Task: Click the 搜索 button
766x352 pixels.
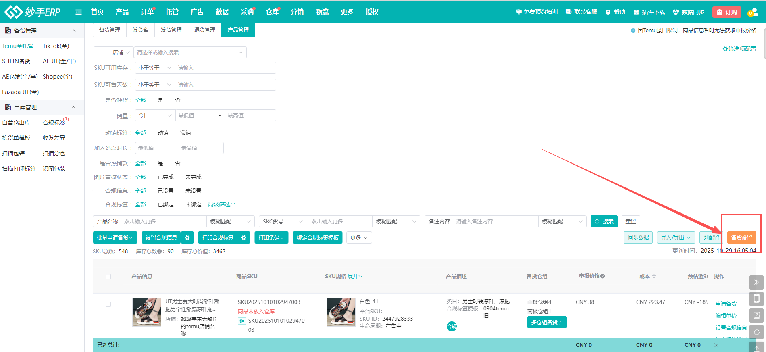Action: [604, 221]
